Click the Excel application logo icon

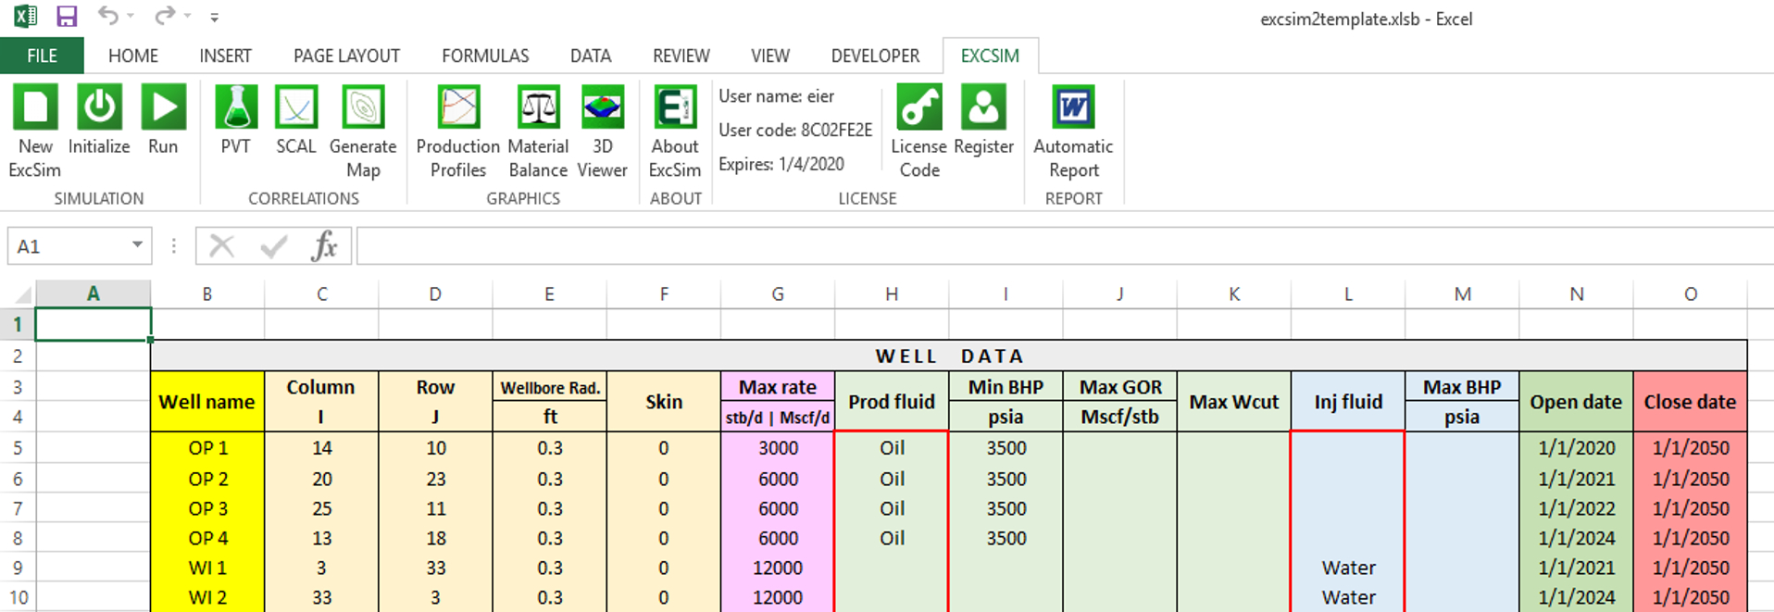[25, 16]
